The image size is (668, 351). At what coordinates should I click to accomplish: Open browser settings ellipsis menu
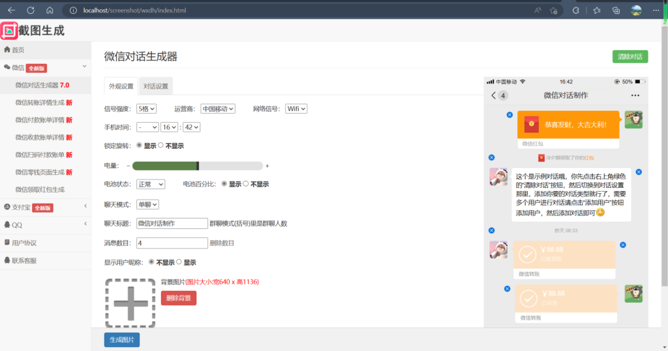tap(656, 10)
